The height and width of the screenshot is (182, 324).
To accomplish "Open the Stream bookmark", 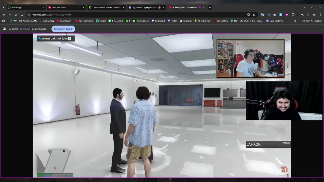I will coord(101,21).
